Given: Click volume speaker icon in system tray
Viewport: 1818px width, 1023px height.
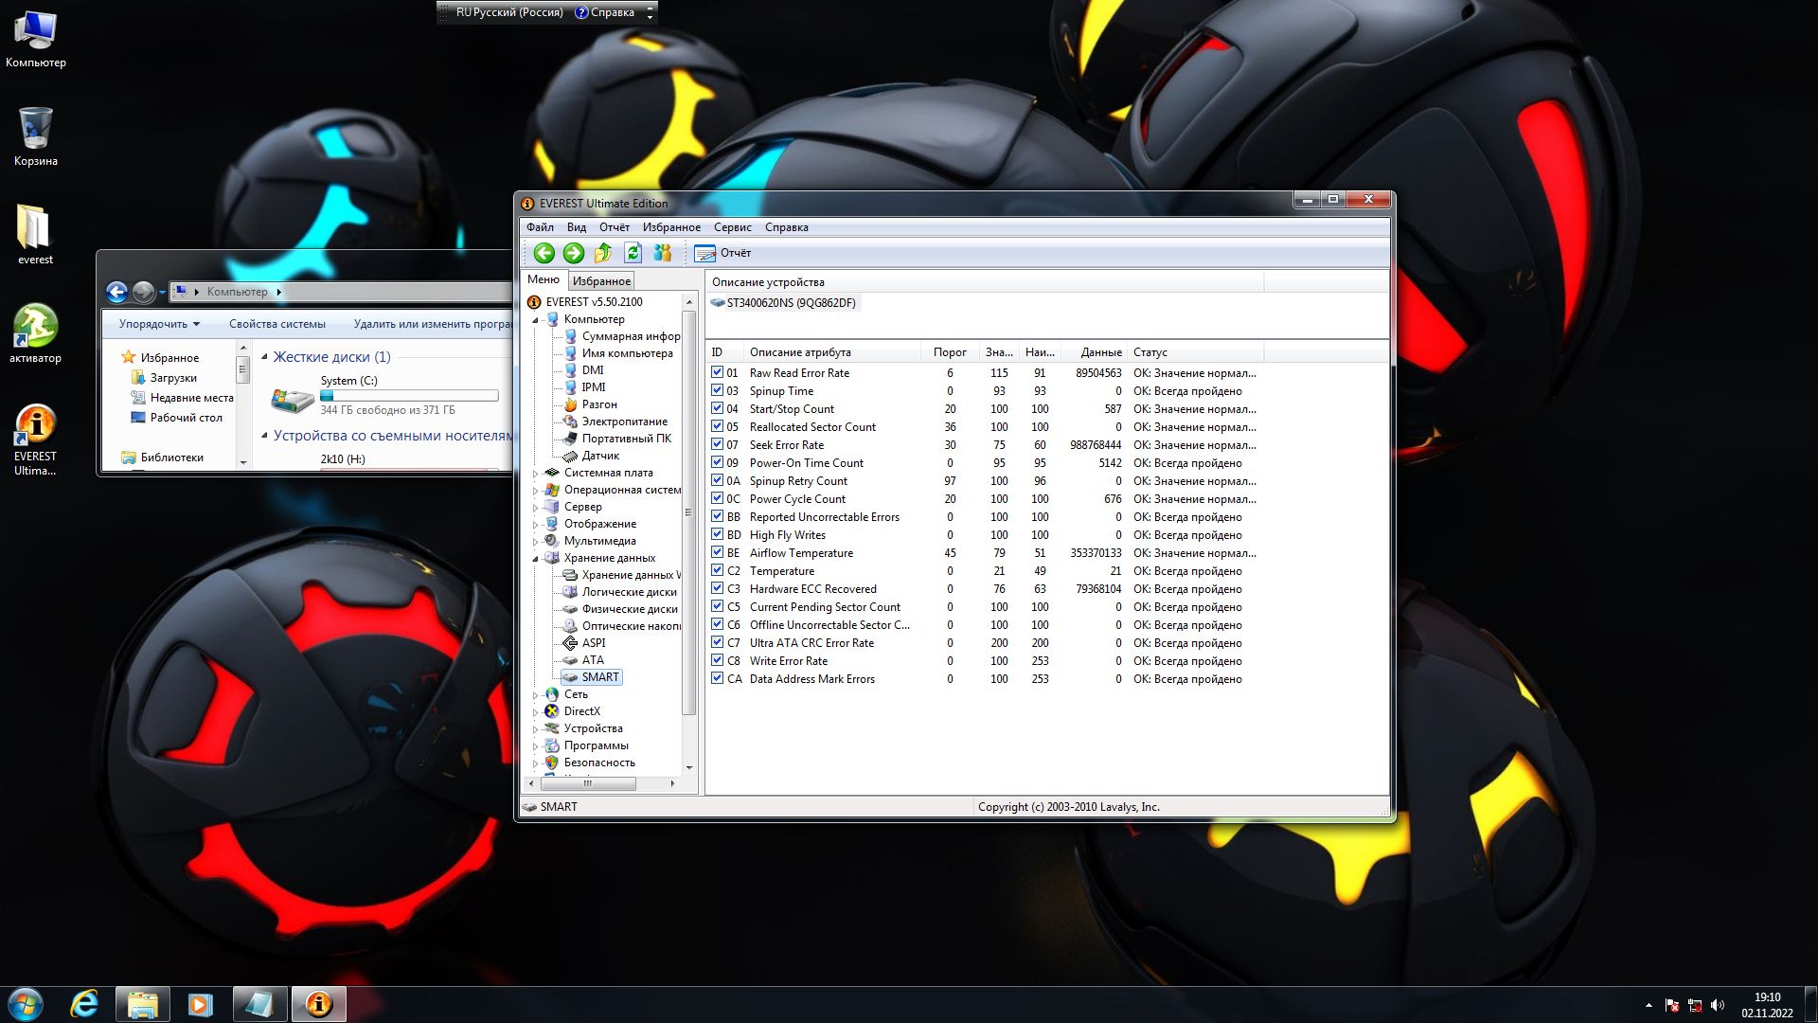Looking at the screenshot, I should 1718,1005.
